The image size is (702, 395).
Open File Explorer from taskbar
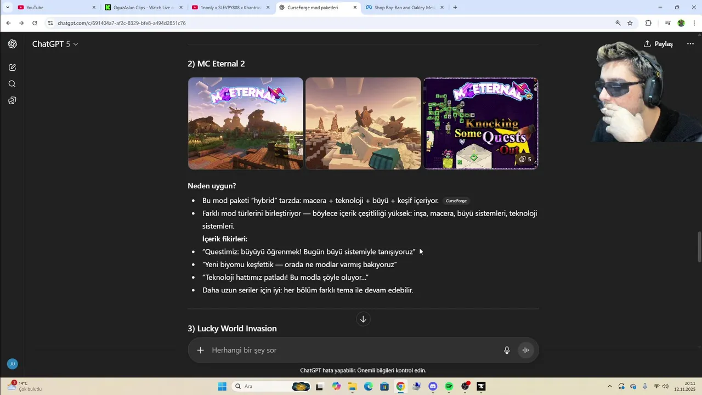(352, 387)
